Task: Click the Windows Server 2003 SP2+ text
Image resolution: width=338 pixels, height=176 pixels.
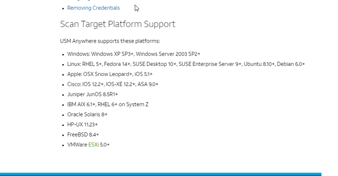Action: (168, 54)
